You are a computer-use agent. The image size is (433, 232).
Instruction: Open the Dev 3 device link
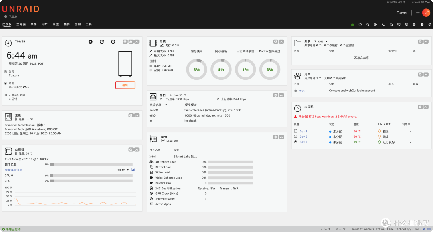pyautogui.click(x=303, y=142)
